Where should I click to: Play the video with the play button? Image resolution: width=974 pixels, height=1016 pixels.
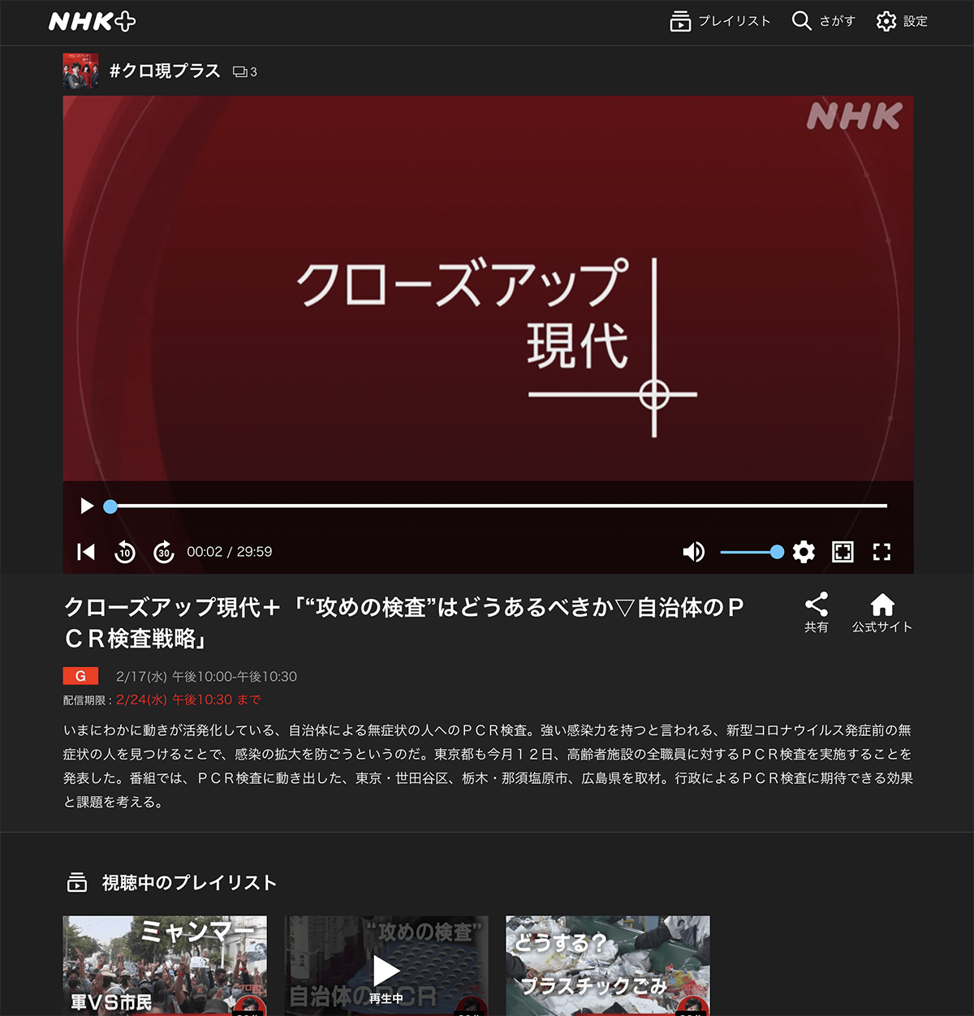tap(87, 506)
